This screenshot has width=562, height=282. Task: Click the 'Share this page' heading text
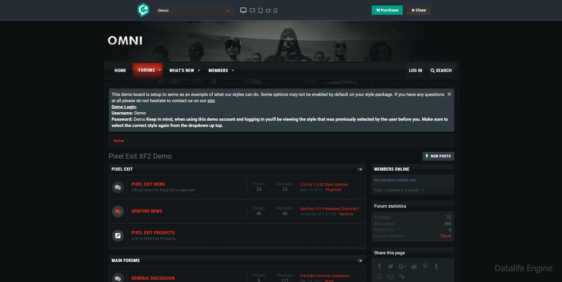click(x=389, y=253)
